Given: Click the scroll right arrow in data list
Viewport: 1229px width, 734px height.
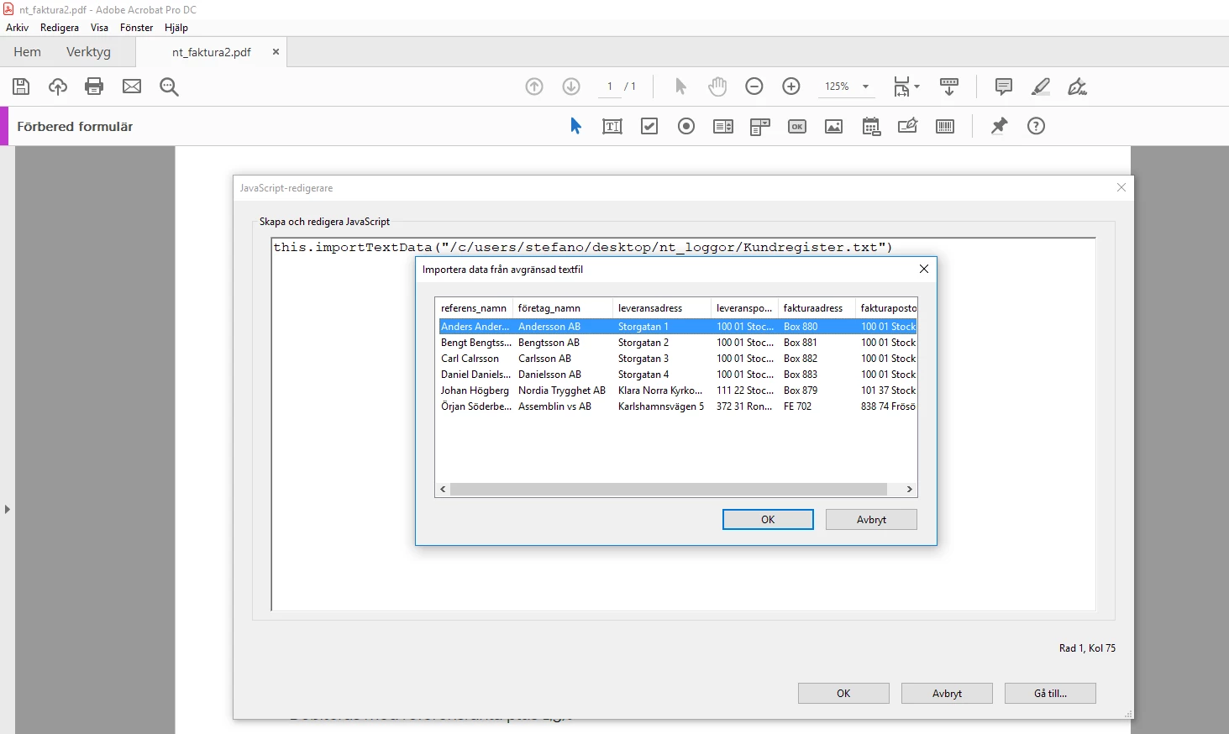Looking at the screenshot, I should tap(909, 489).
